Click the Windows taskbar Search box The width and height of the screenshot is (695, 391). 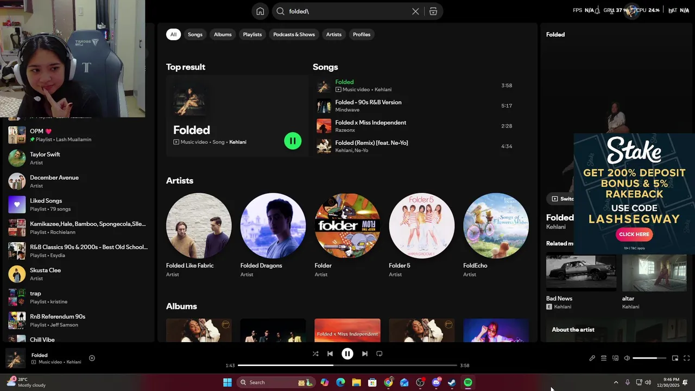pos(275,382)
